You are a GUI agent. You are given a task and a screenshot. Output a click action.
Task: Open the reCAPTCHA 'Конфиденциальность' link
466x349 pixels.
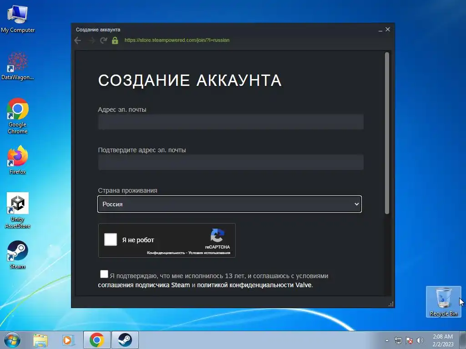coord(166,253)
